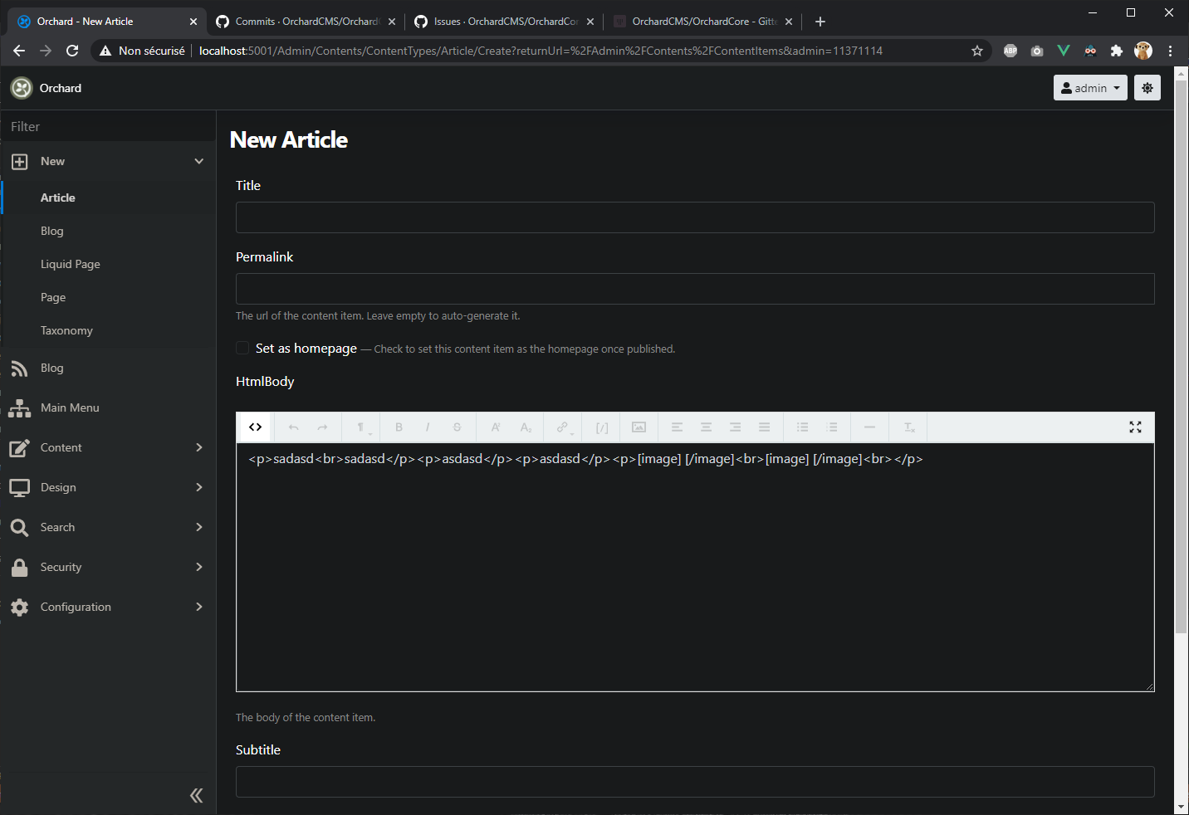Insert a horizontal rule via the toolbar

(869, 427)
